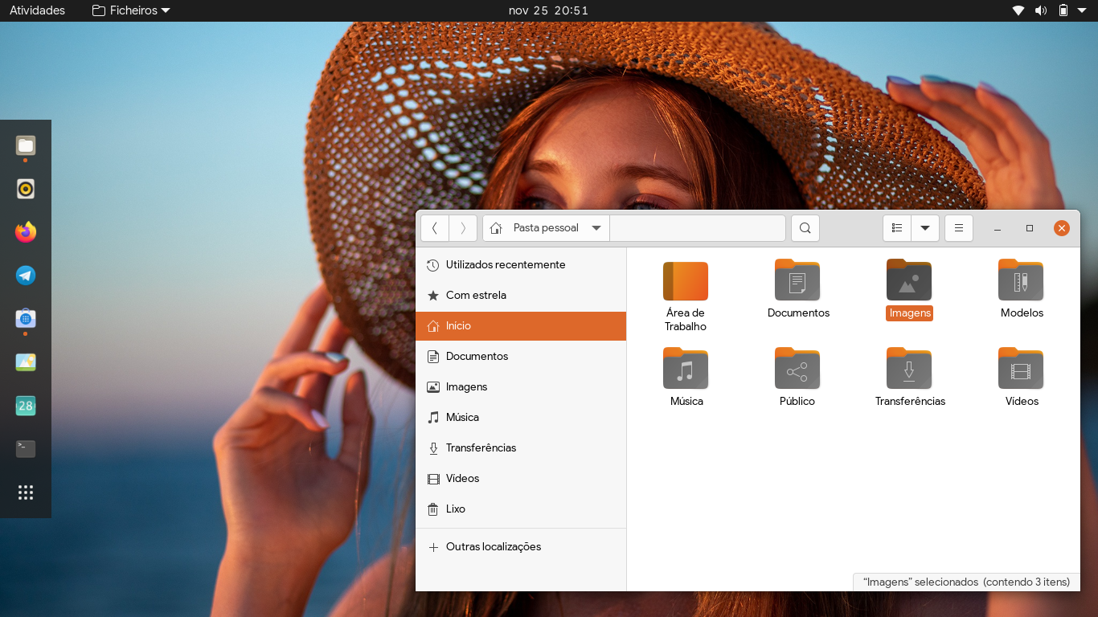Open the view options dropdown arrow

925,228
